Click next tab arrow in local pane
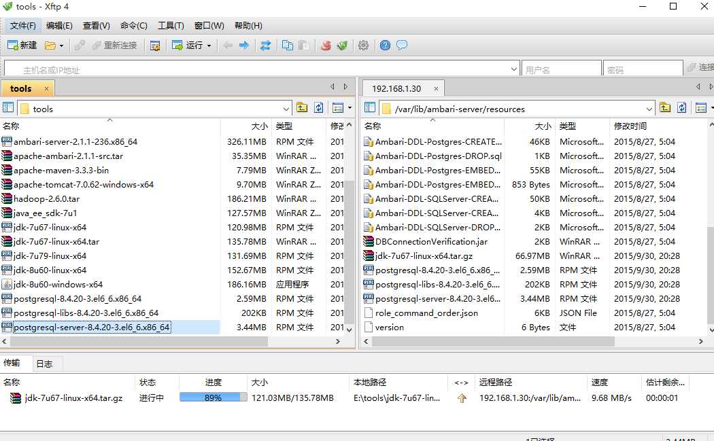 tap(345, 86)
